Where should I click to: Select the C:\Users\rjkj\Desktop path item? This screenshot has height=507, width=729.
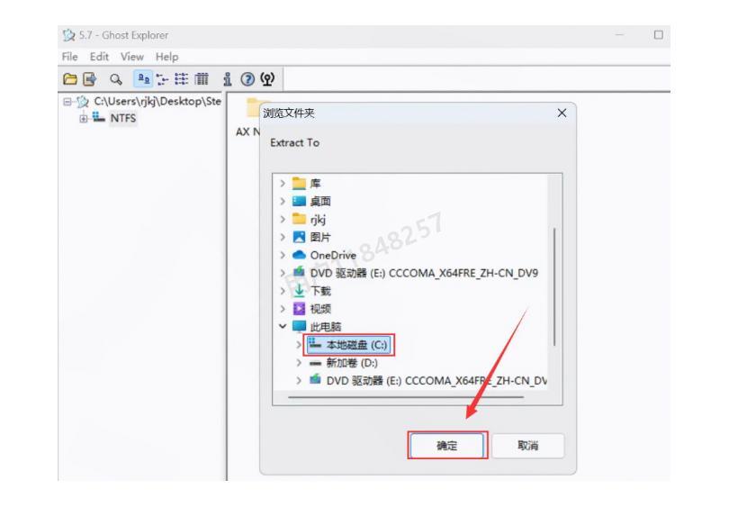coord(157,102)
